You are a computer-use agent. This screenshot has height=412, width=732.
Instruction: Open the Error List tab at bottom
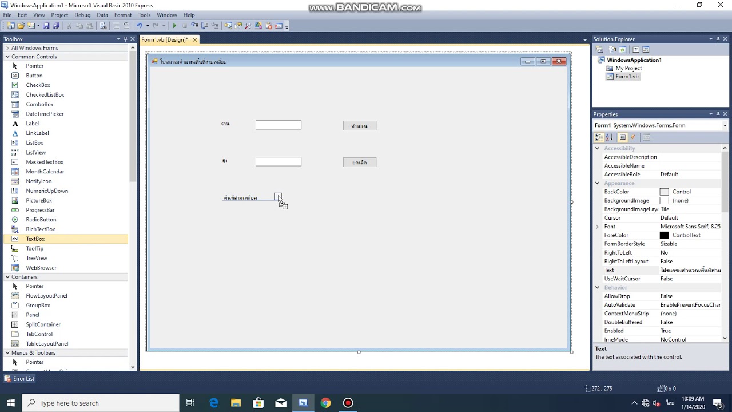tap(19, 378)
